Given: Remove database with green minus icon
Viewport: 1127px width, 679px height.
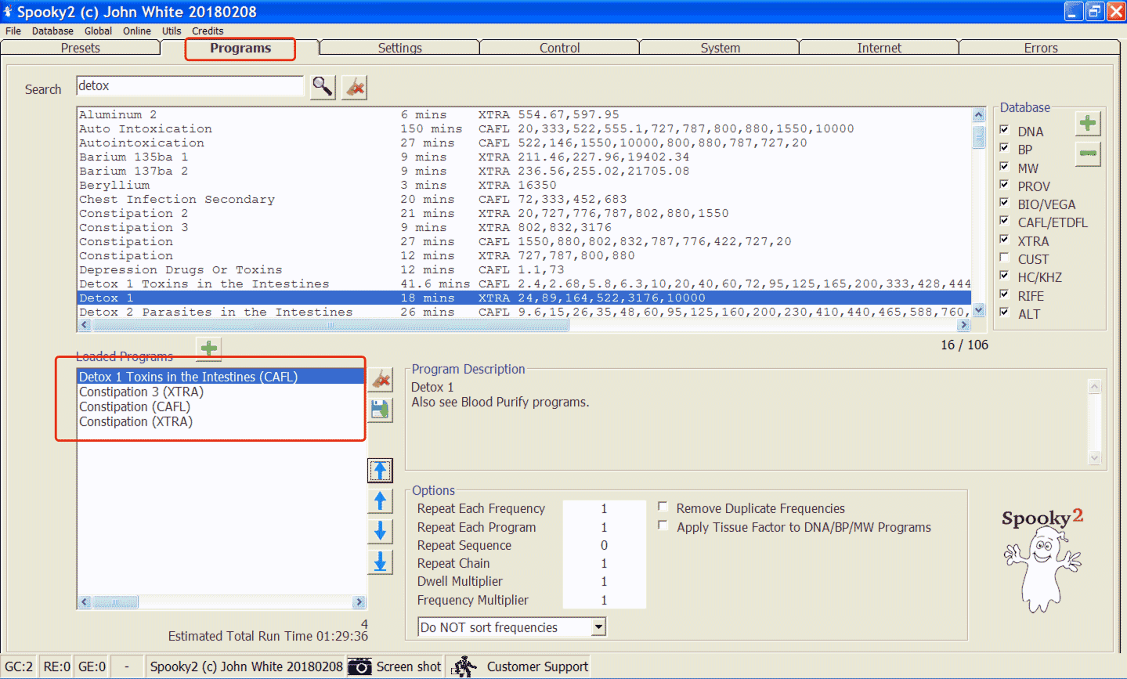Looking at the screenshot, I should (1087, 153).
